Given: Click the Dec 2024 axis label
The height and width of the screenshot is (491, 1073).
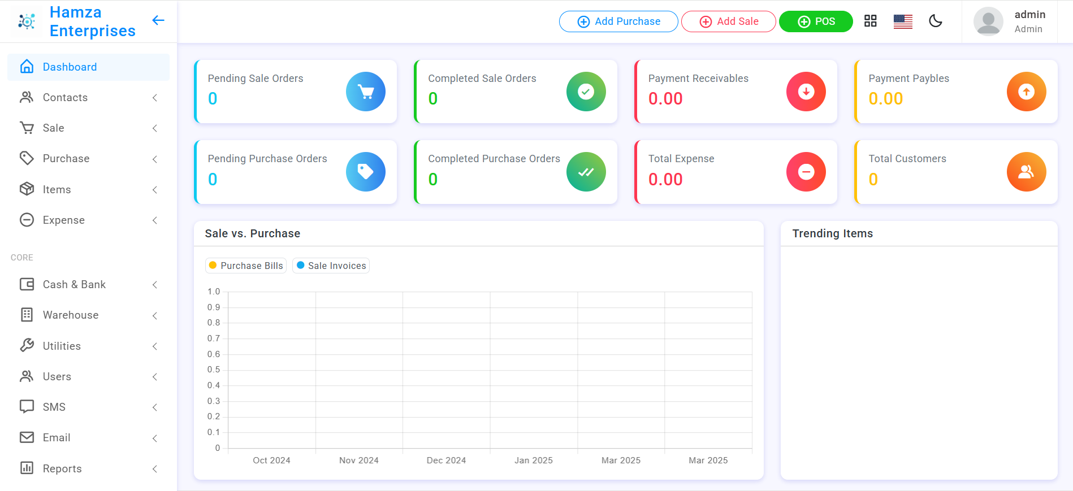Looking at the screenshot, I should pyautogui.click(x=447, y=460).
